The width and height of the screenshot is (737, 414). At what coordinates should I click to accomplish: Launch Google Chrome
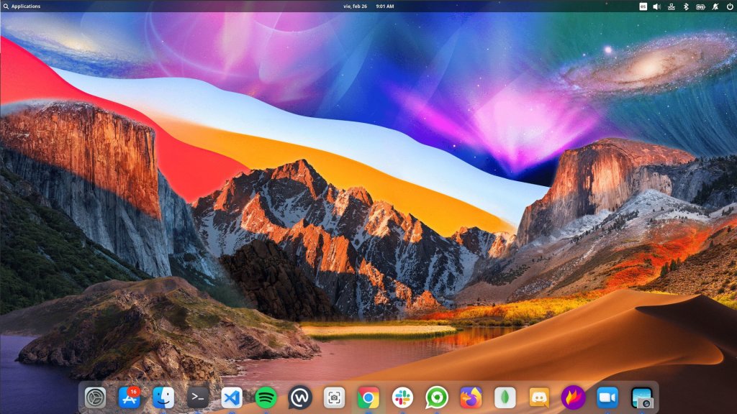(x=368, y=397)
